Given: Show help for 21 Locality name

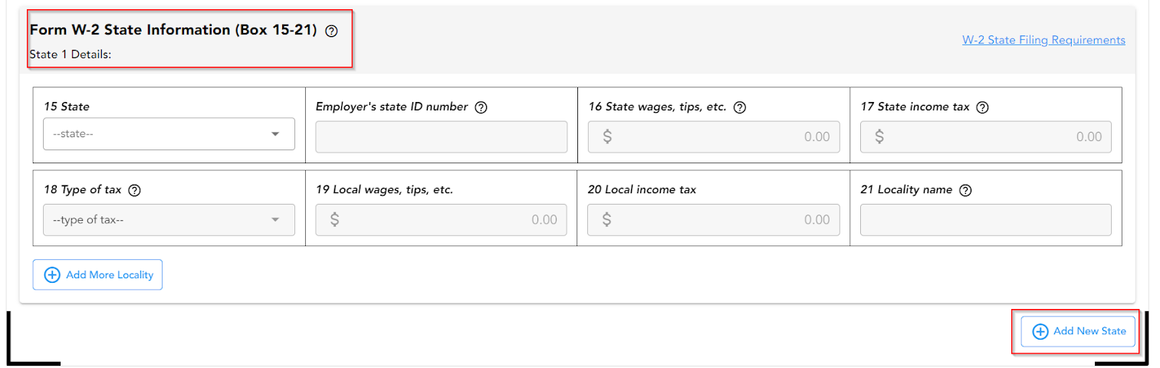Looking at the screenshot, I should tap(965, 190).
